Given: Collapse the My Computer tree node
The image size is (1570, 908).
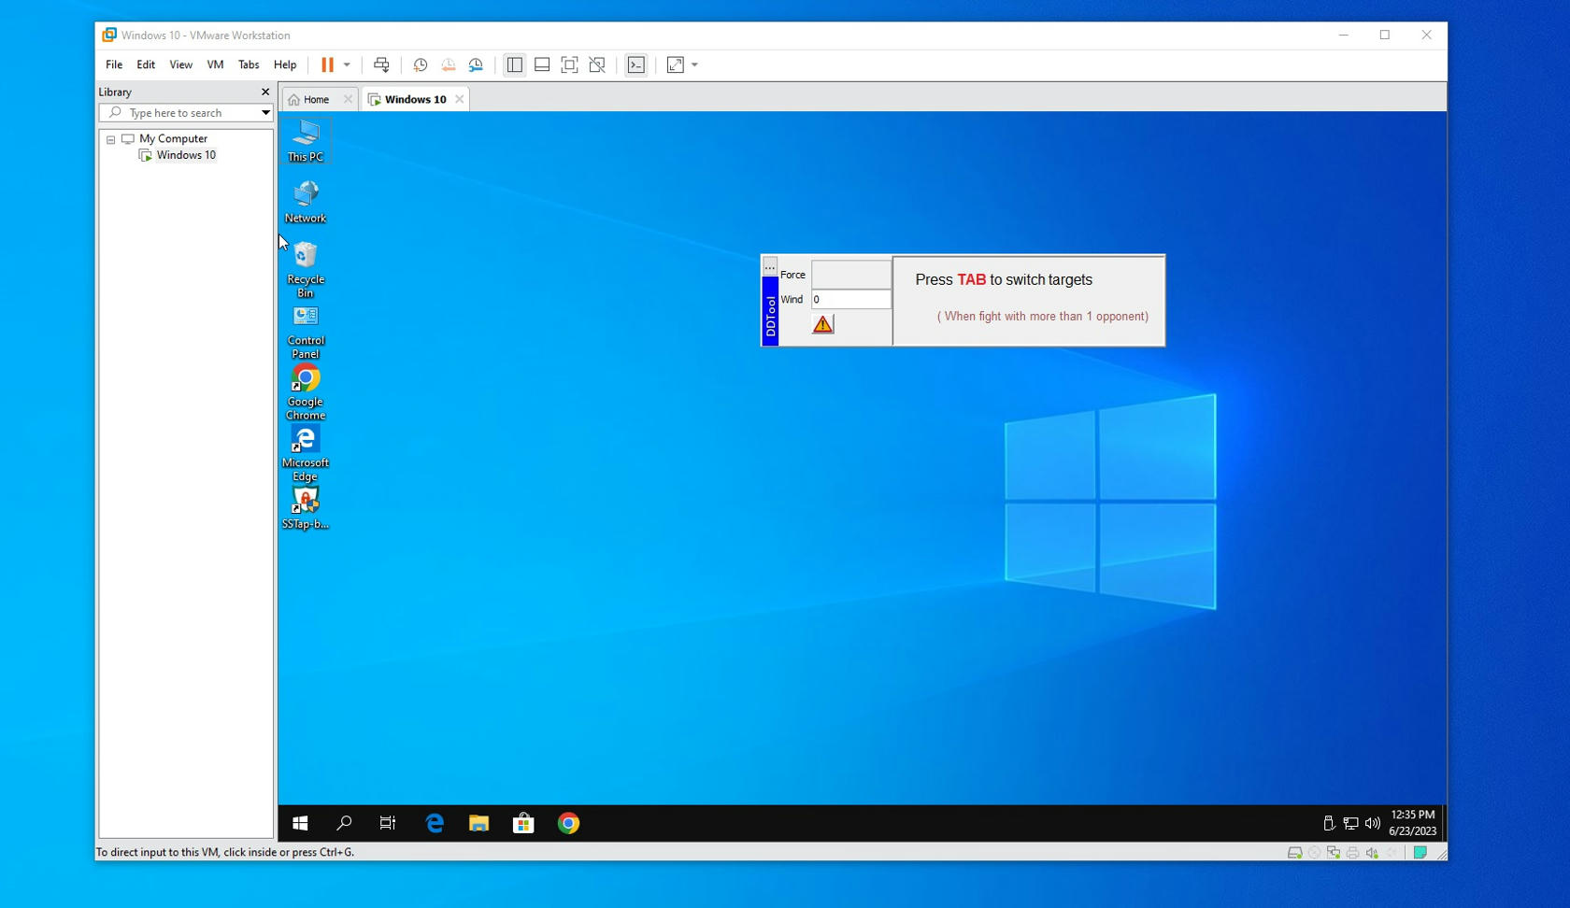Looking at the screenshot, I should (110, 139).
